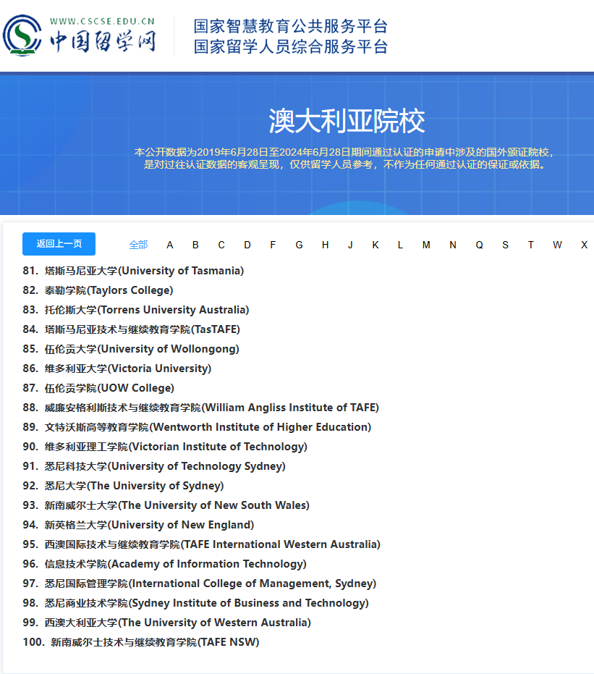Open 泰勒学院 (Taylors College) entry
Viewport: 594px width, 674px height.
pyautogui.click(x=98, y=290)
